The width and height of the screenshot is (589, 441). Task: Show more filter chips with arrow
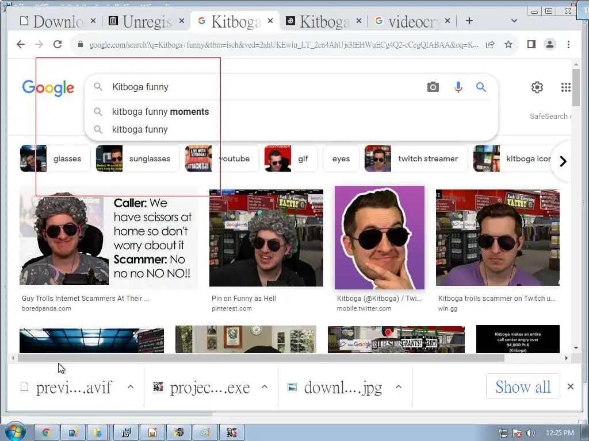(563, 161)
